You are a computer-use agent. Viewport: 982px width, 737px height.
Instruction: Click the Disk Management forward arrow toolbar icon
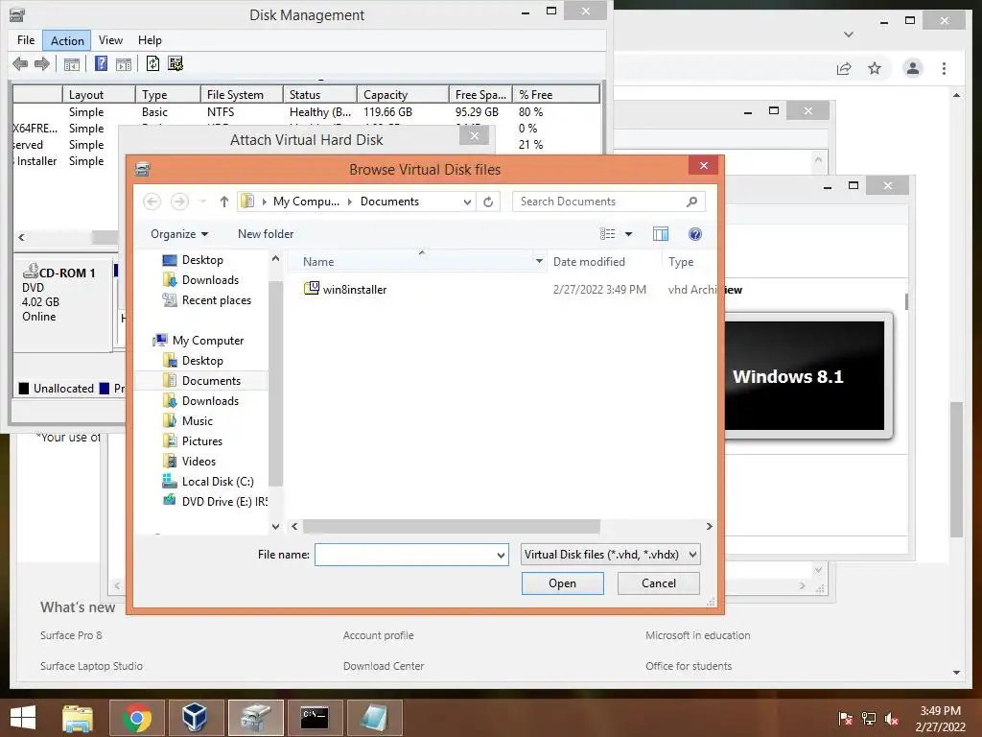point(42,64)
